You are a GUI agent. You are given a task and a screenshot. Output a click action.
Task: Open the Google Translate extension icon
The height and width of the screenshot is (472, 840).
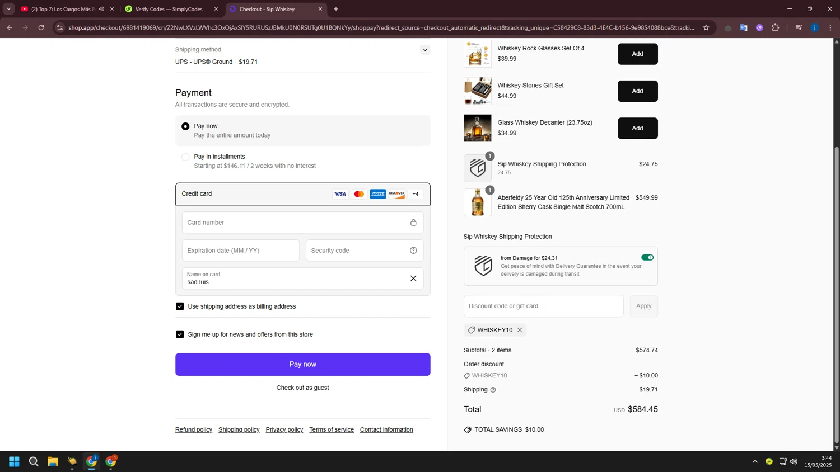tap(744, 27)
